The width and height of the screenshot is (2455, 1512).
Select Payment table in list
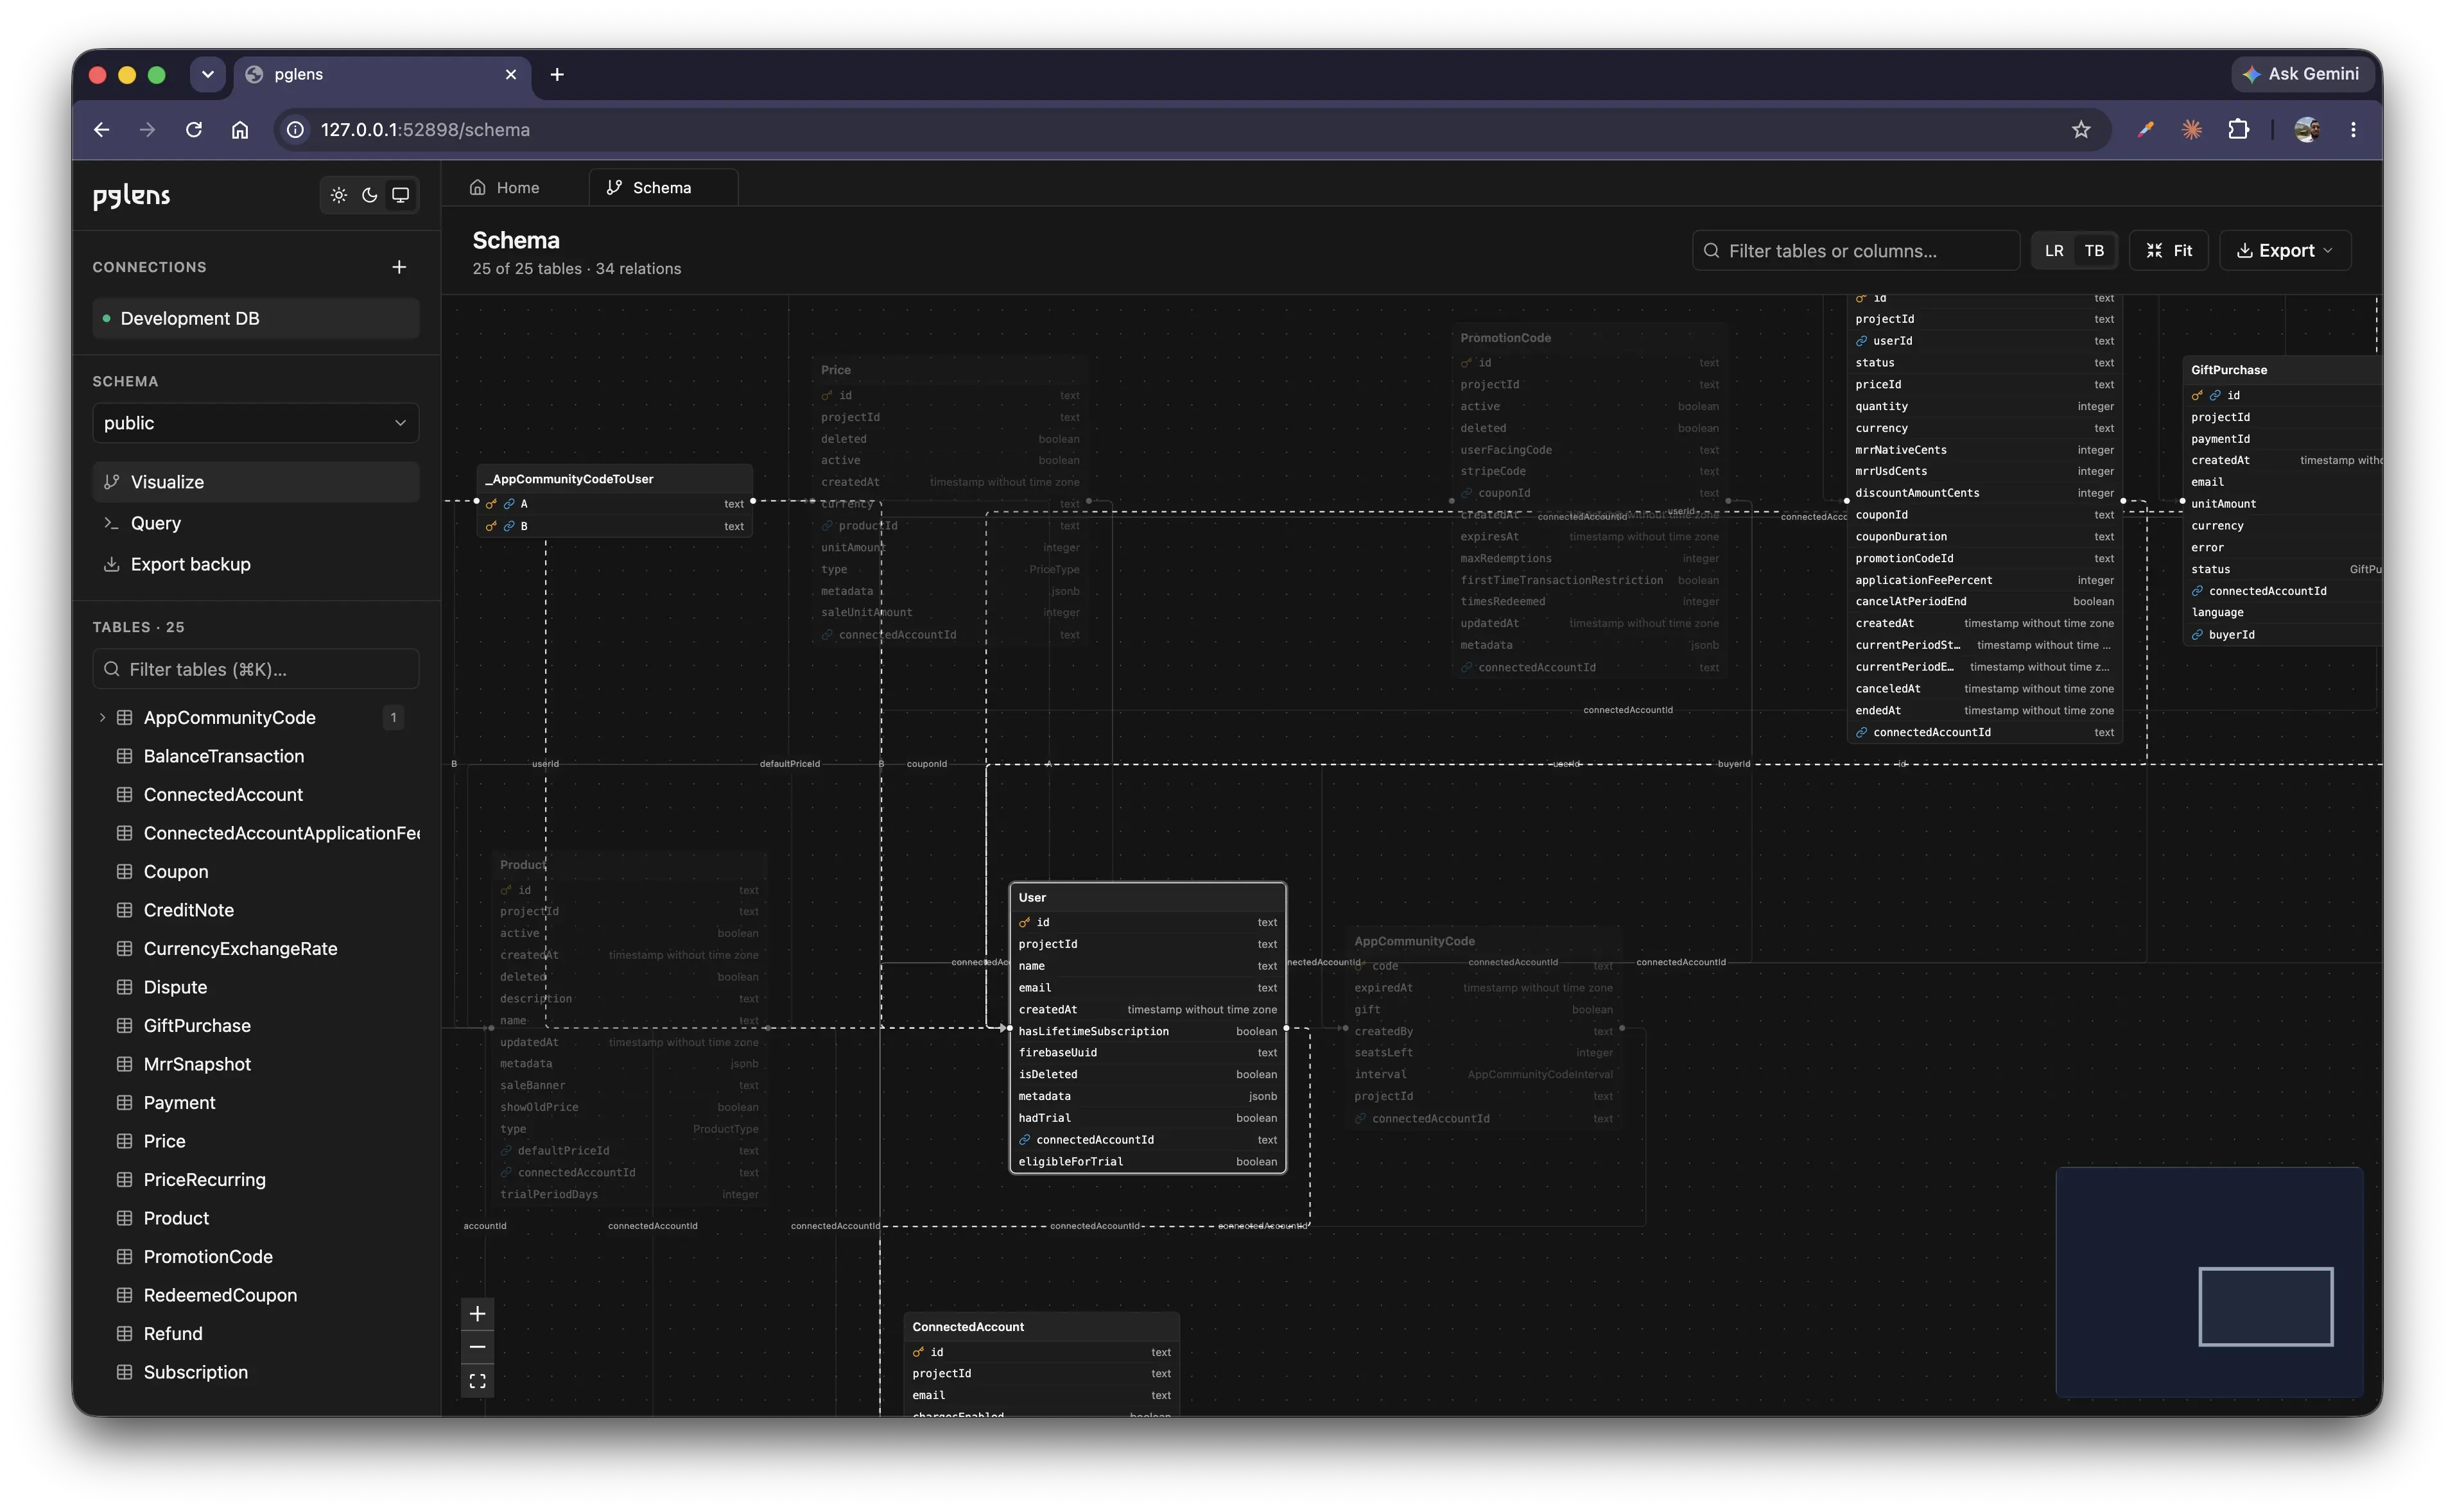[179, 1103]
